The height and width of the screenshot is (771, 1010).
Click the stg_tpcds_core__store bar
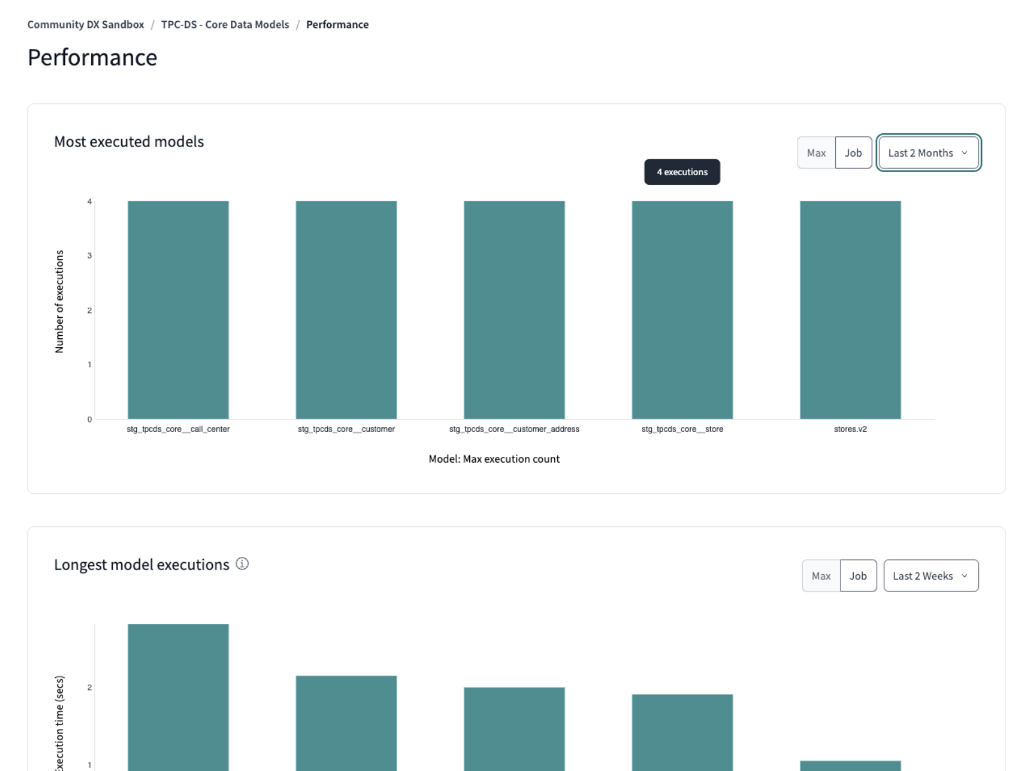682,310
